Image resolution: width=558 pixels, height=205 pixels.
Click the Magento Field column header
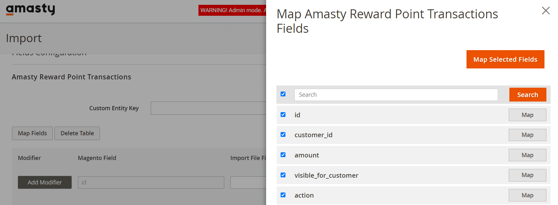[97, 158]
